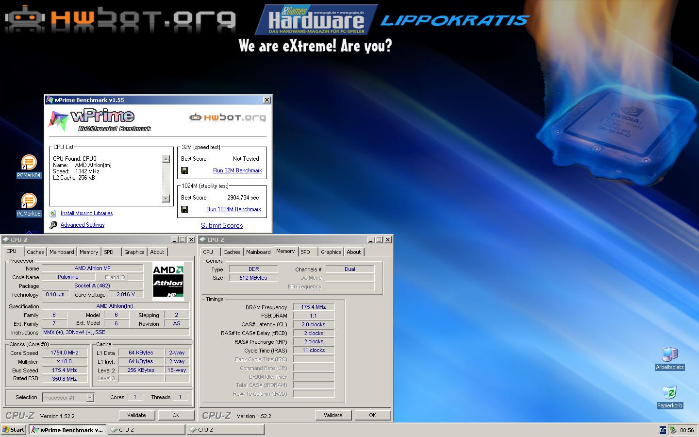Click DRAM Frequency value 175.4 MHz

(314, 307)
